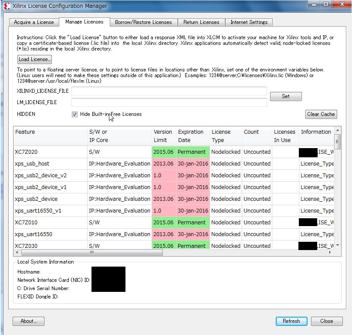Click the Set button
Screen dimensions: 352x335
(x=286, y=96)
